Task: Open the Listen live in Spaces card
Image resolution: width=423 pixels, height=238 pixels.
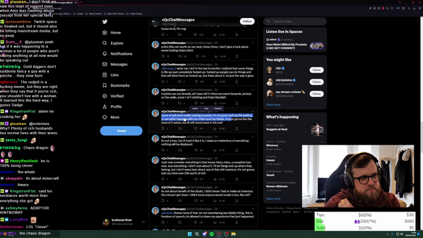Action: (295, 40)
